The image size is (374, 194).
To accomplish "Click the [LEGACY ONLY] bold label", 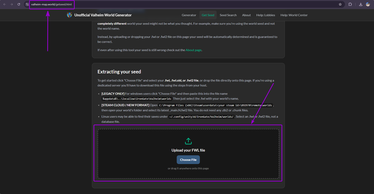I will coord(113,94).
